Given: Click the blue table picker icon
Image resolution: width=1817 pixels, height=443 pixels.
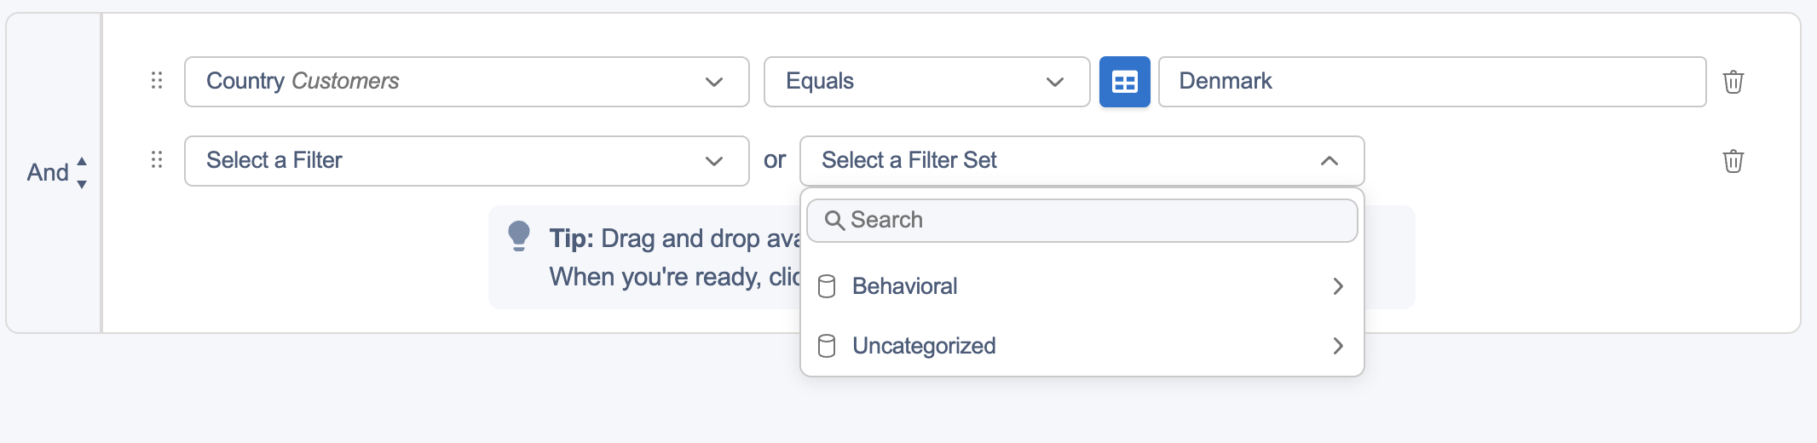Looking at the screenshot, I should pyautogui.click(x=1124, y=82).
